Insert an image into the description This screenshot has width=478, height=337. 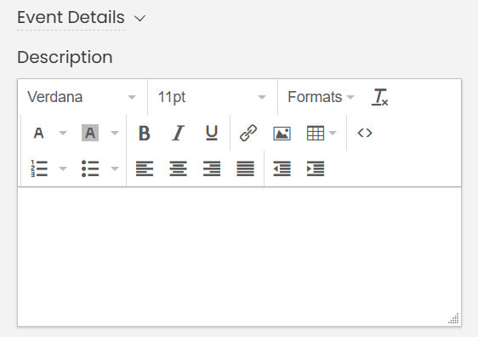pos(282,133)
